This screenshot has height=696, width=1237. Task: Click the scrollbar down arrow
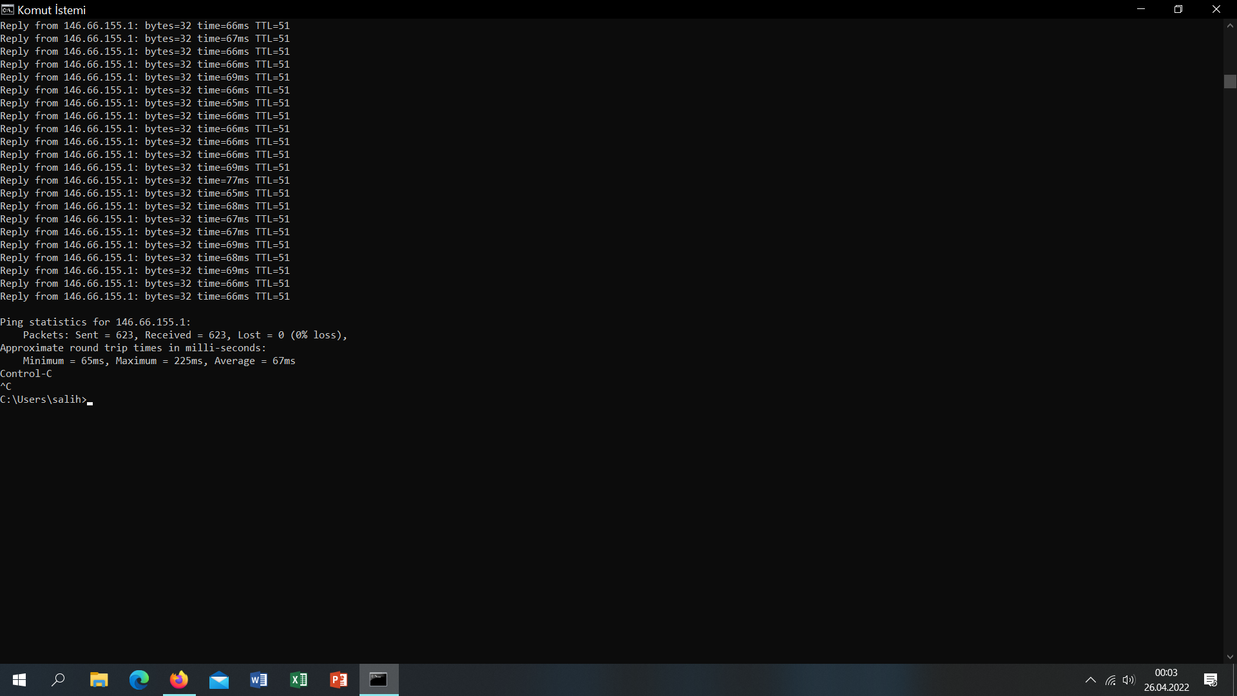pos(1230,657)
